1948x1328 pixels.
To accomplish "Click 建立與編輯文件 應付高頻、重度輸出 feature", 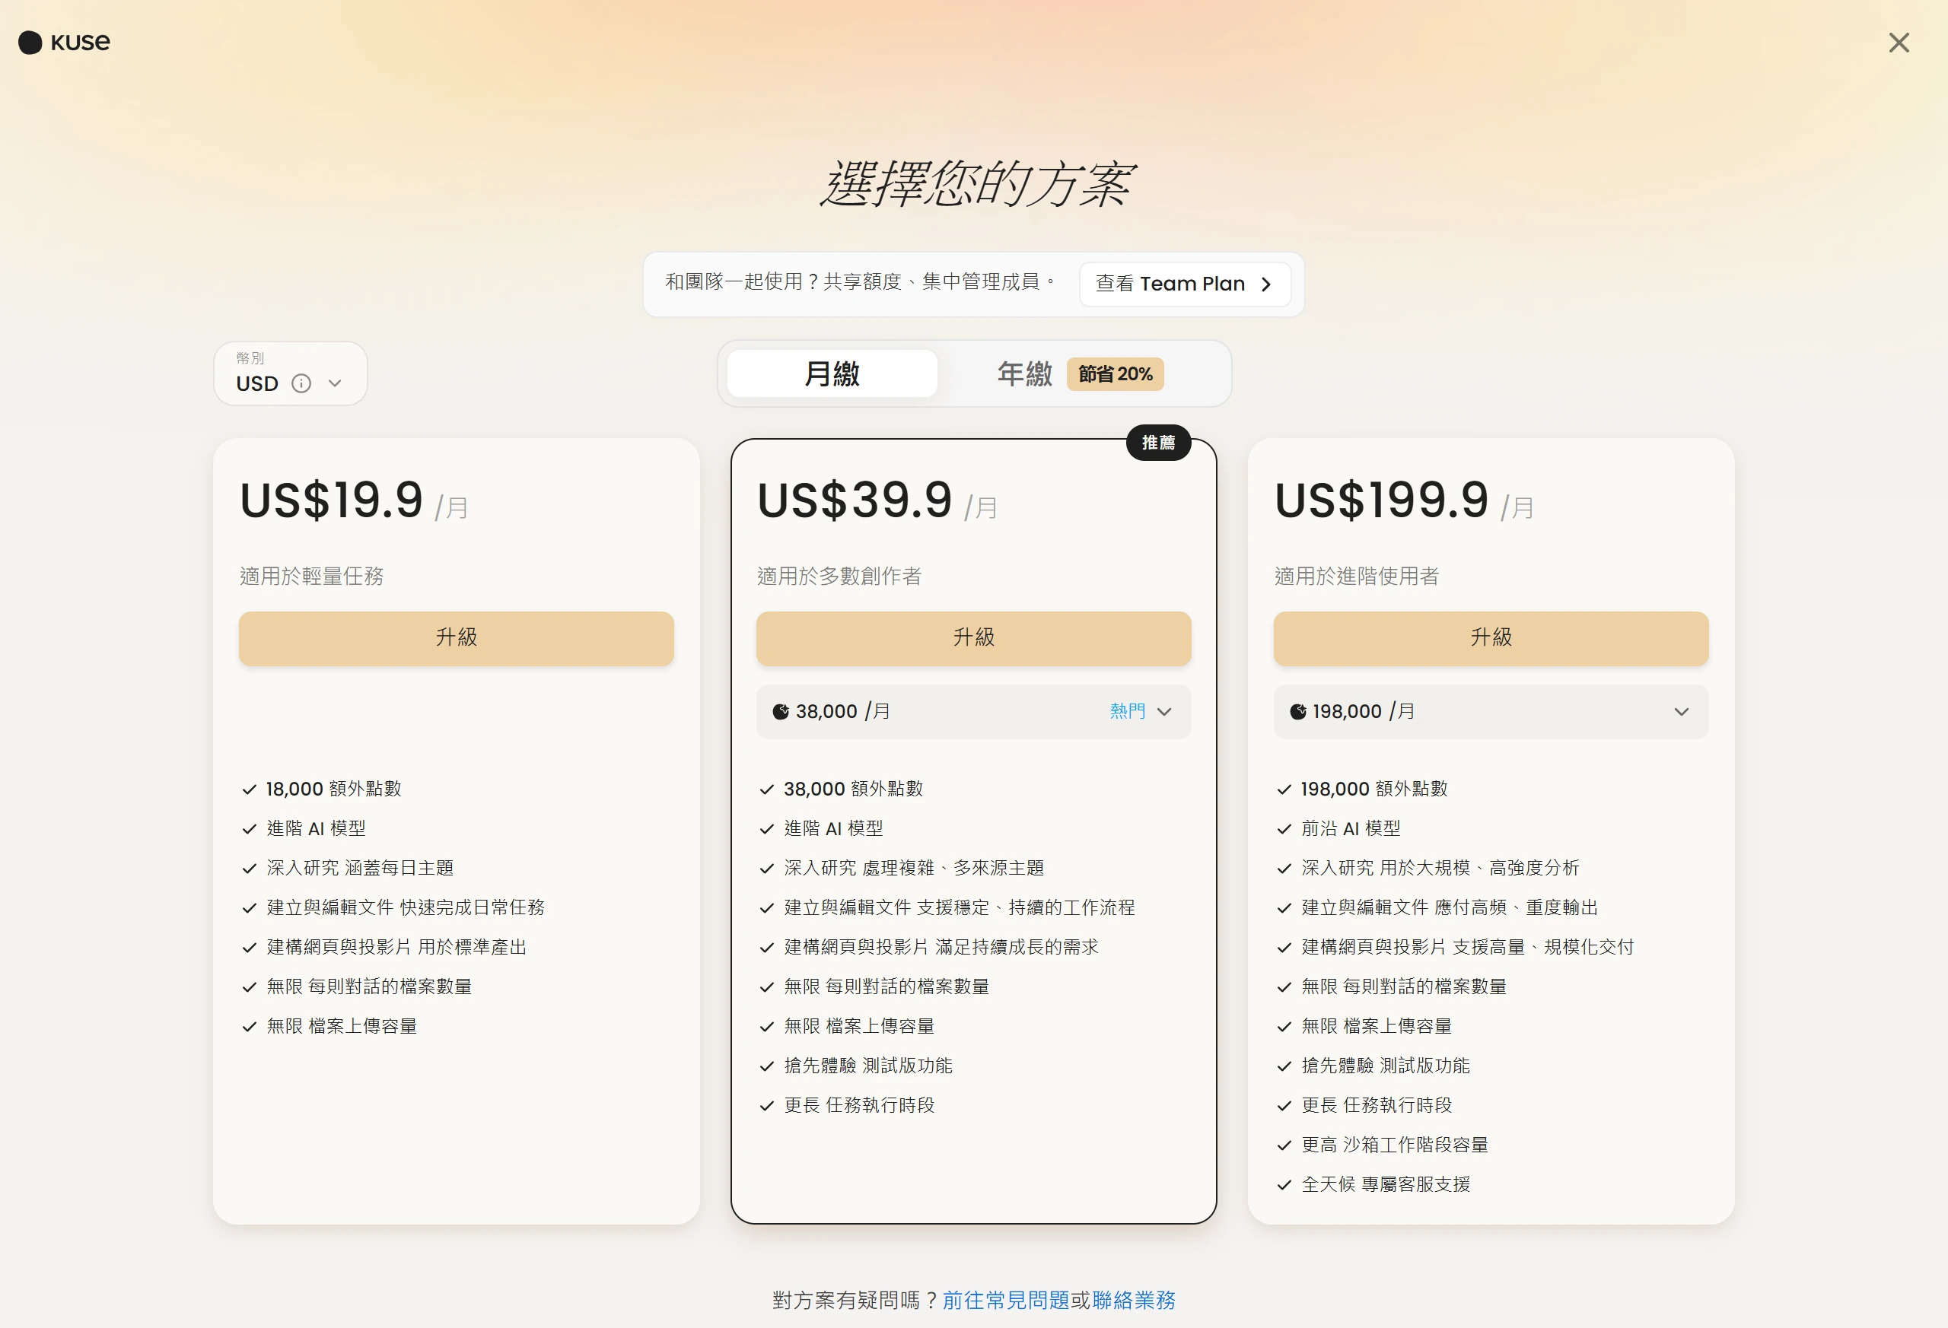I will click(x=1450, y=907).
